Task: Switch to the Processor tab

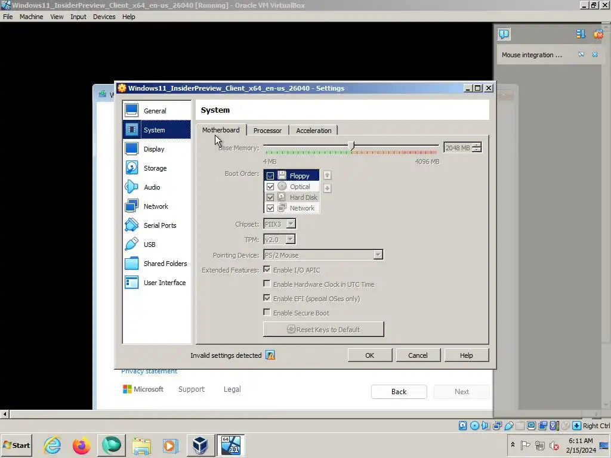Action: click(267, 131)
